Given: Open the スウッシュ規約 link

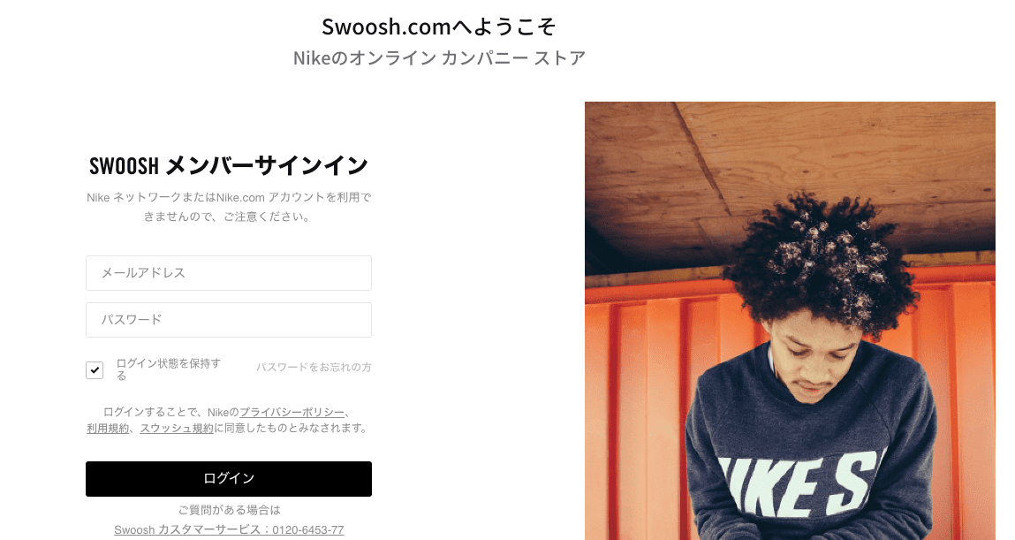Looking at the screenshot, I should 177,428.
